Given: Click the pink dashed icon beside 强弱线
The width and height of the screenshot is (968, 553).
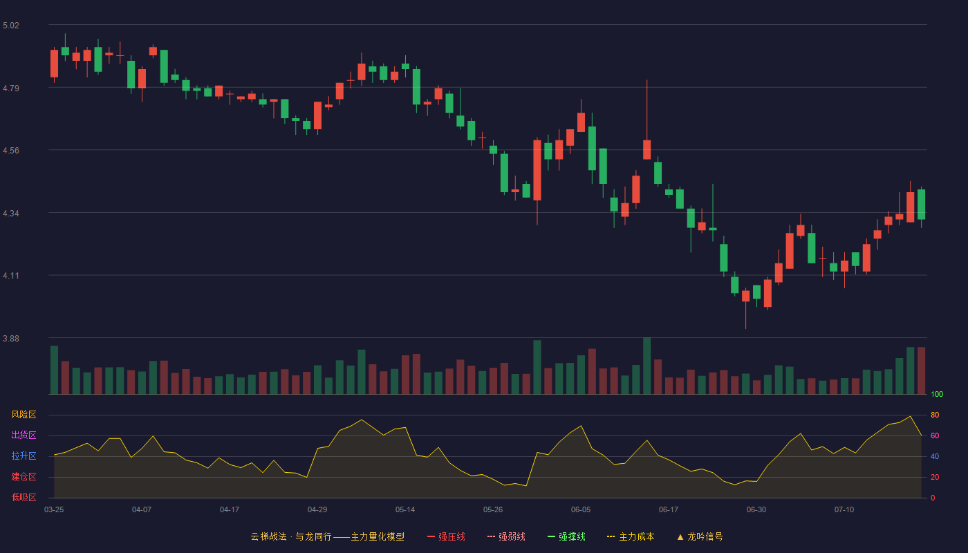Looking at the screenshot, I should point(492,536).
